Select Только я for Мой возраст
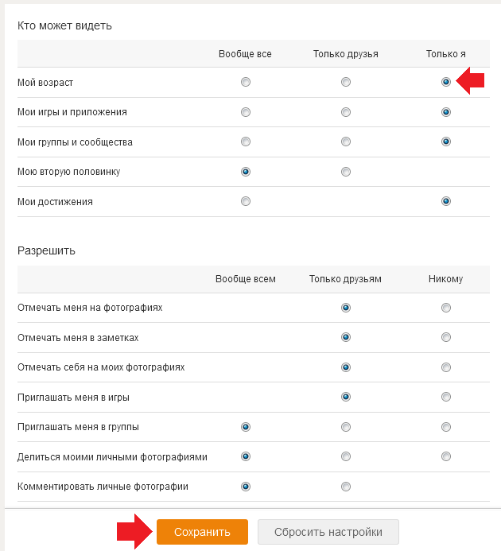This screenshot has height=551, width=501. tap(446, 82)
